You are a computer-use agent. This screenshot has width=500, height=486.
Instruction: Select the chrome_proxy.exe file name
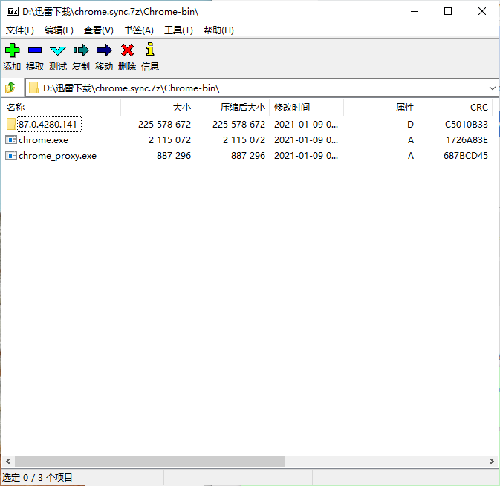tap(57, 156)
